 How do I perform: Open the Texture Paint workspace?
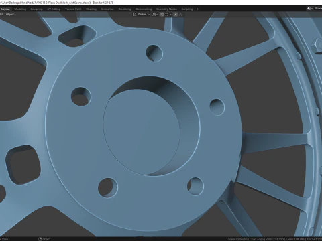[x=73, y=9]
